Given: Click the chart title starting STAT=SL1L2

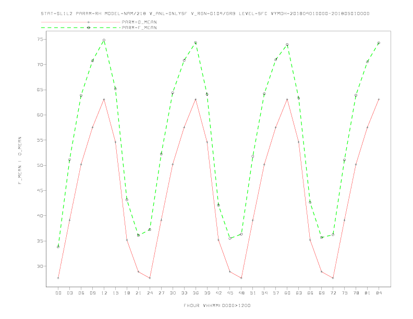Looking at the screenshot, I should (x=205, y=14).
